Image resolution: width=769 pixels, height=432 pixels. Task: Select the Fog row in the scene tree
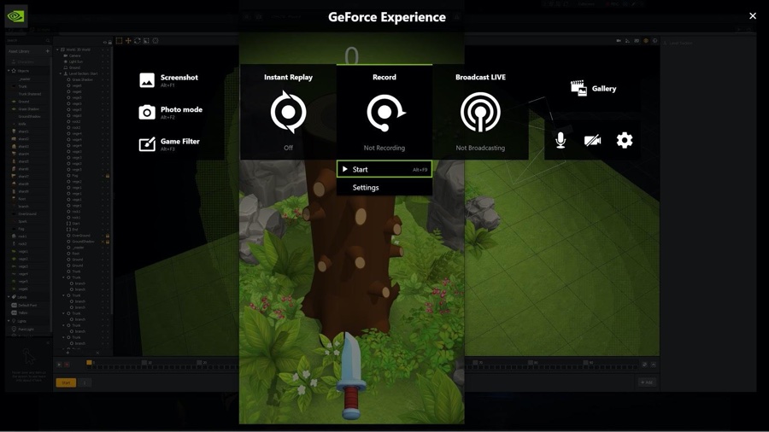[x=84, y=175]
